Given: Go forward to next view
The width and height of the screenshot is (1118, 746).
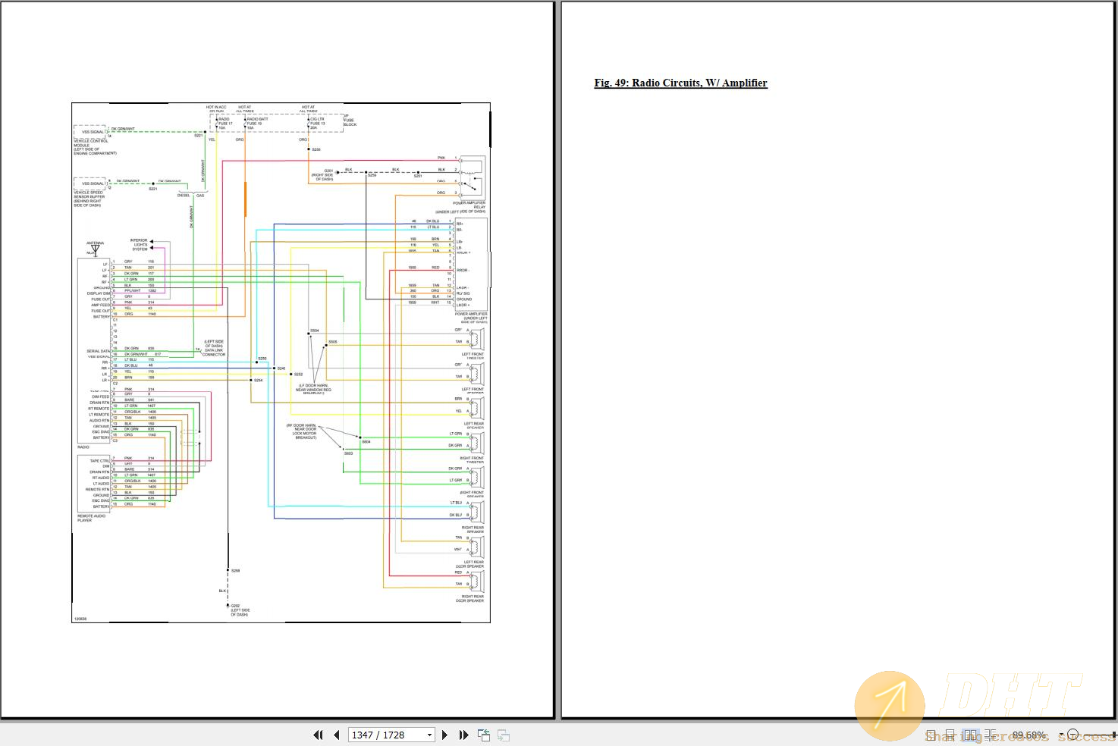Looking at the screenshot, I should pyautogui.click(x=503, y=735).
